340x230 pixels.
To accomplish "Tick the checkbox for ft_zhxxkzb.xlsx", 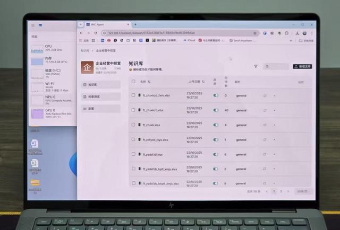I will click(x=133, y=110).
